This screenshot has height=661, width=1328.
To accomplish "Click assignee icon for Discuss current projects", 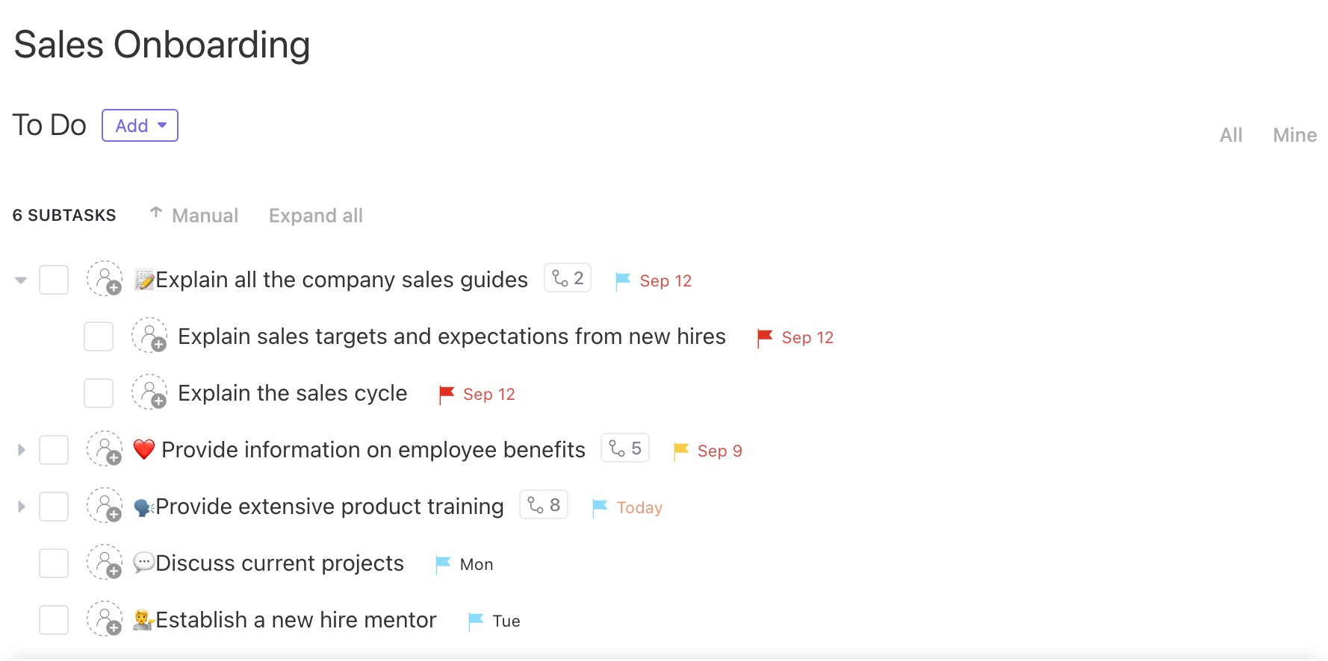I will (x=105, y=563).
